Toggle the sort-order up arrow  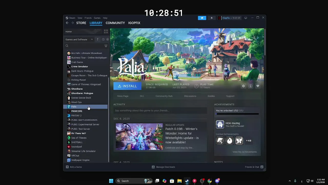point(97,39)
